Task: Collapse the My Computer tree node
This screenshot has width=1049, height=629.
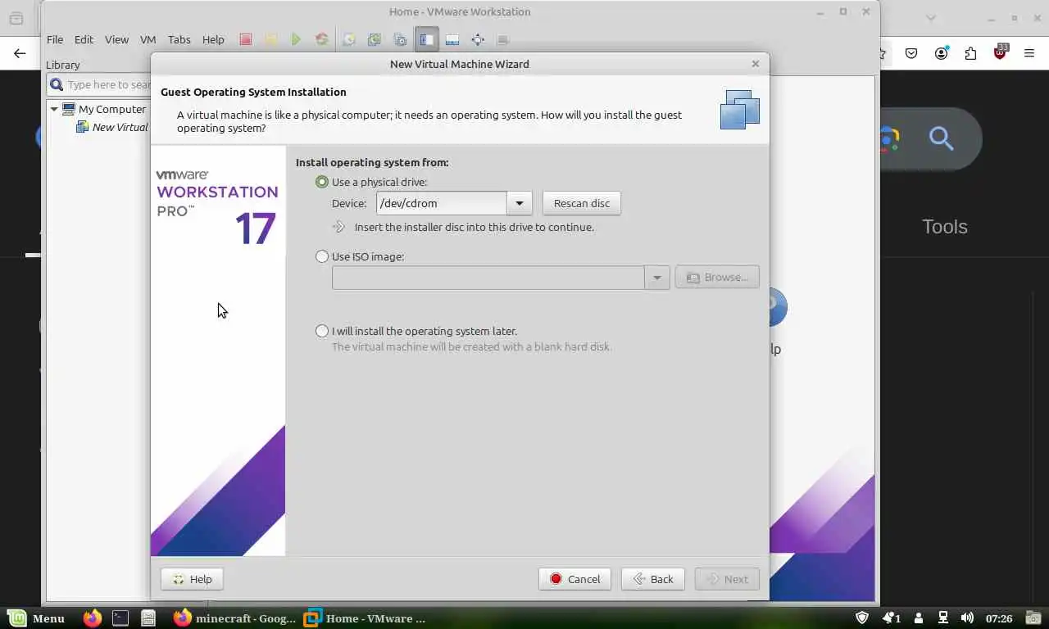Action: pyautogui.click(x=54, y=109)
